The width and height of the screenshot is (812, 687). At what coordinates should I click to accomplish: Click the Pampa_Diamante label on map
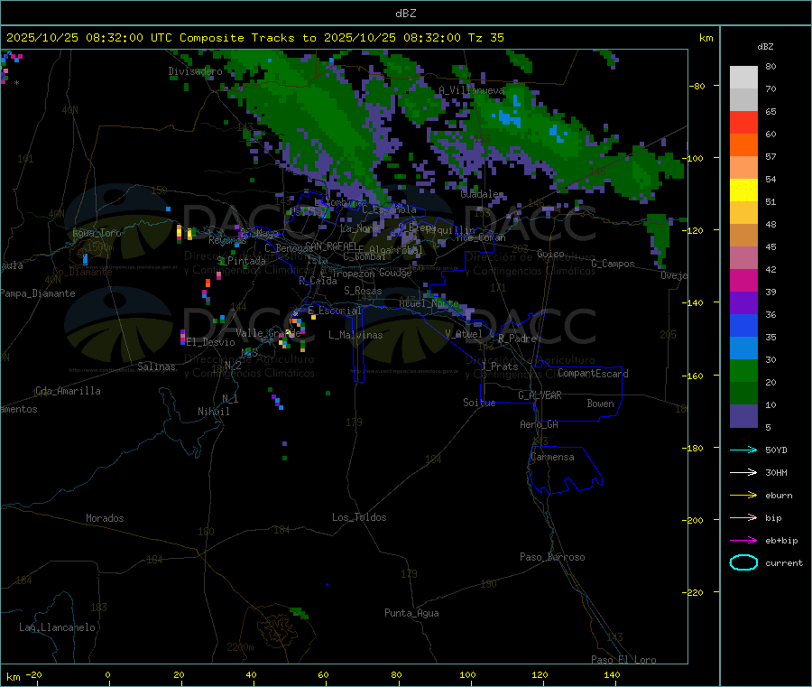coord(38,293)
